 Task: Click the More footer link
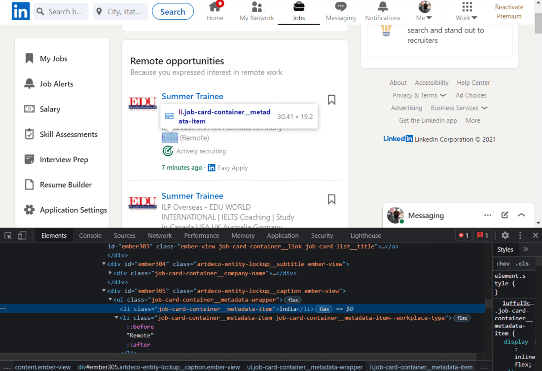472,120
